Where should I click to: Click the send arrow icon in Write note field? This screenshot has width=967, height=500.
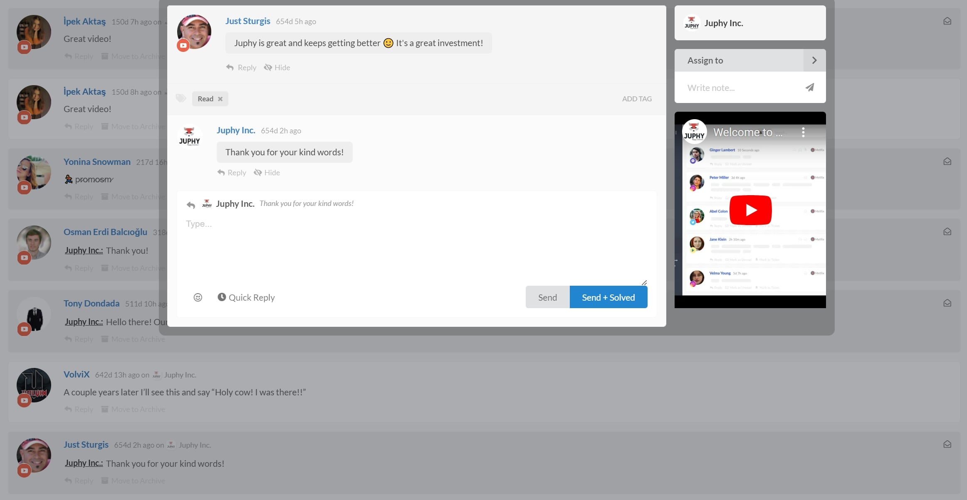(x=810, y=87)
